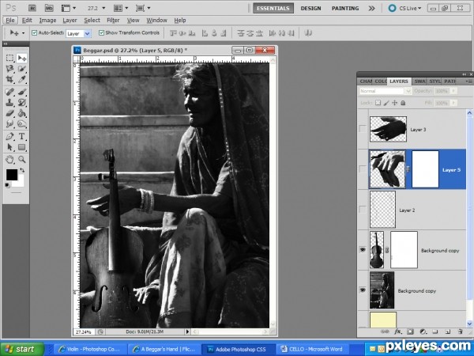Select the Path Selection tool

[x=10, y=147]
